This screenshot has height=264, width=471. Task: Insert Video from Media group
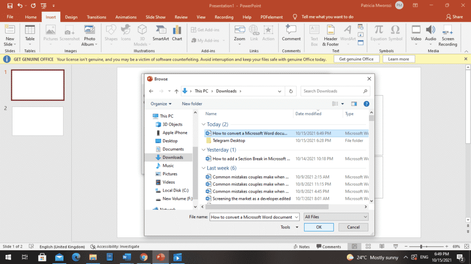416,35
